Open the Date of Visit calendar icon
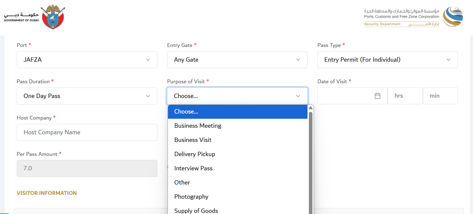Screen dimensions: 473x214 [377, 96]
